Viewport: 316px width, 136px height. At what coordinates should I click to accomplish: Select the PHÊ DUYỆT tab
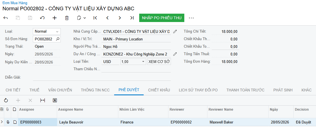coord(129,90)
